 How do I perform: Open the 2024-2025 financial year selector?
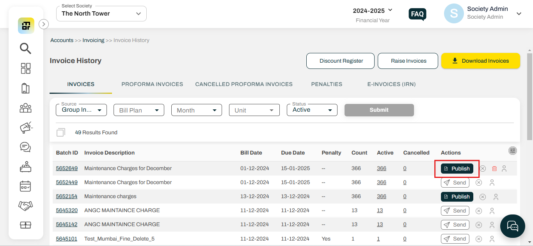point(373,11)
